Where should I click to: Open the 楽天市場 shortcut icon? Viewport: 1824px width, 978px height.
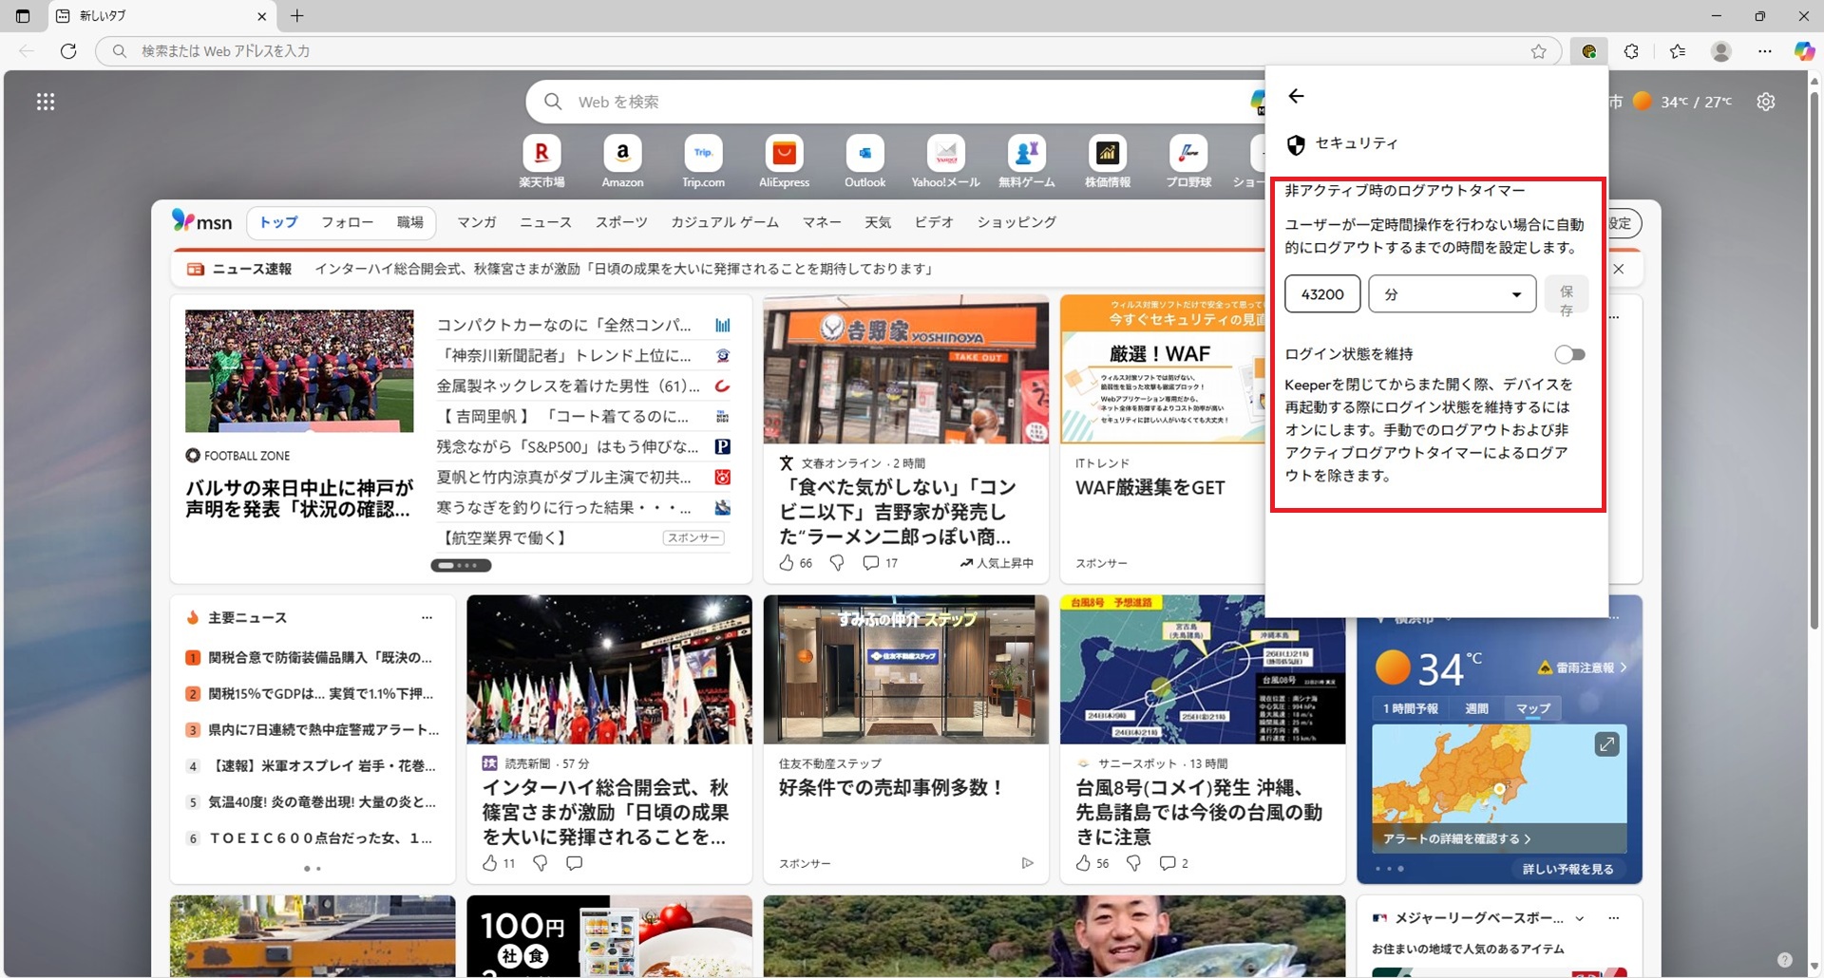[541, 154]
